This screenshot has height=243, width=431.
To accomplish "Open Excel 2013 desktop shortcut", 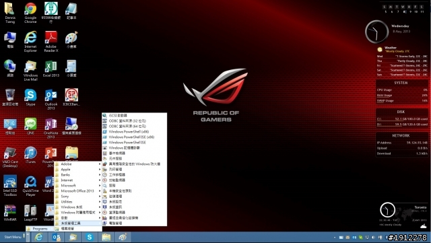I will click(51, 69).
